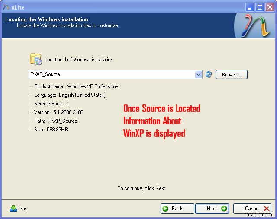
Task: Click the "Locating the Windows installation" label beside folder
Action: pos(79,60)
